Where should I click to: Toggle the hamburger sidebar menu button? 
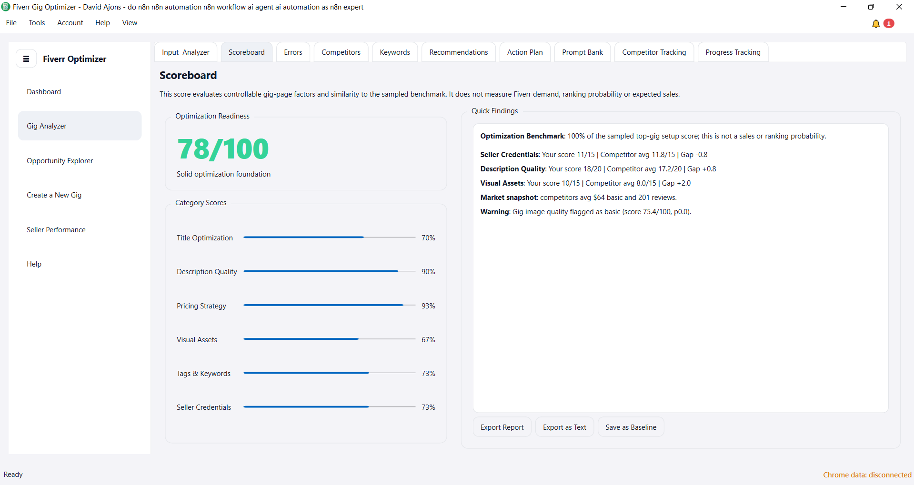26,59
